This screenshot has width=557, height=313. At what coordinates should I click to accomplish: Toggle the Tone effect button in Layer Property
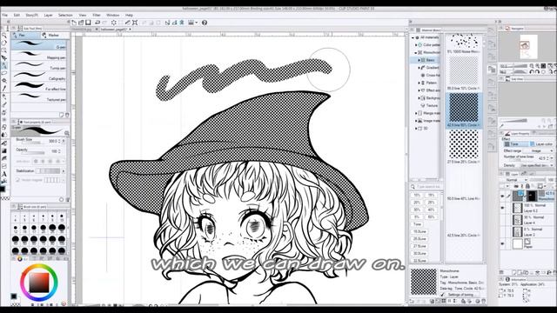pos(516,144)
